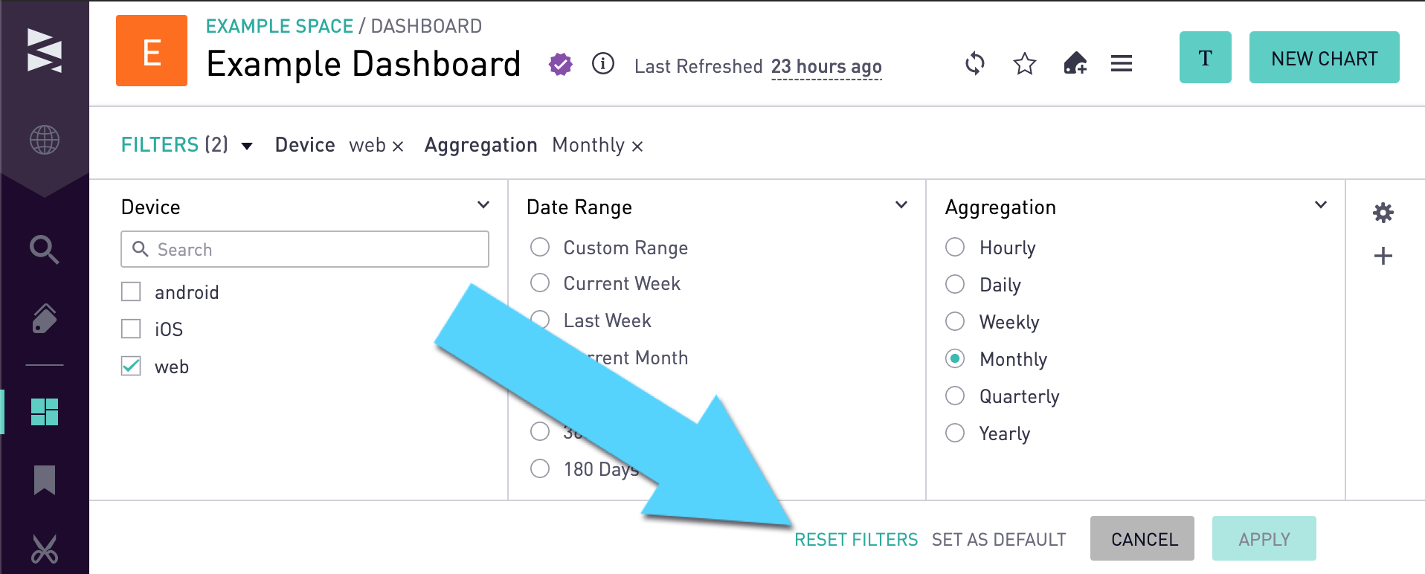Collapse the Date Range filter chevron
Screen dimensions: 1425x574
901,205
